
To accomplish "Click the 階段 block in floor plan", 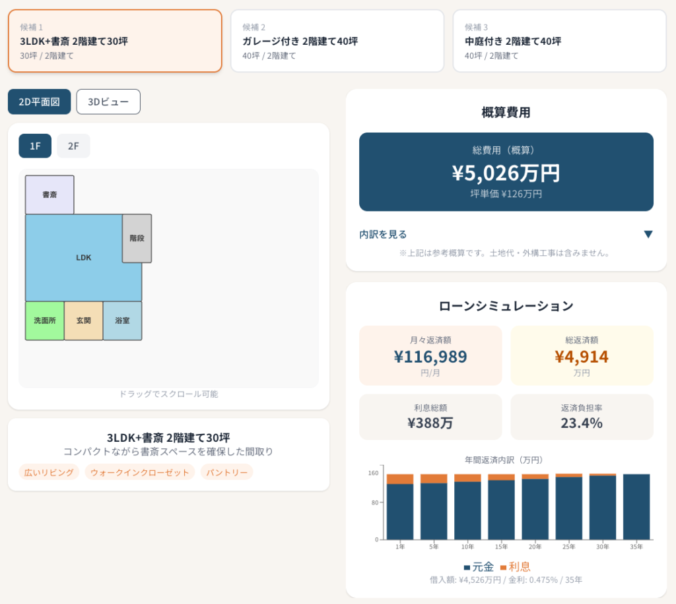I will tap(137, 238).
